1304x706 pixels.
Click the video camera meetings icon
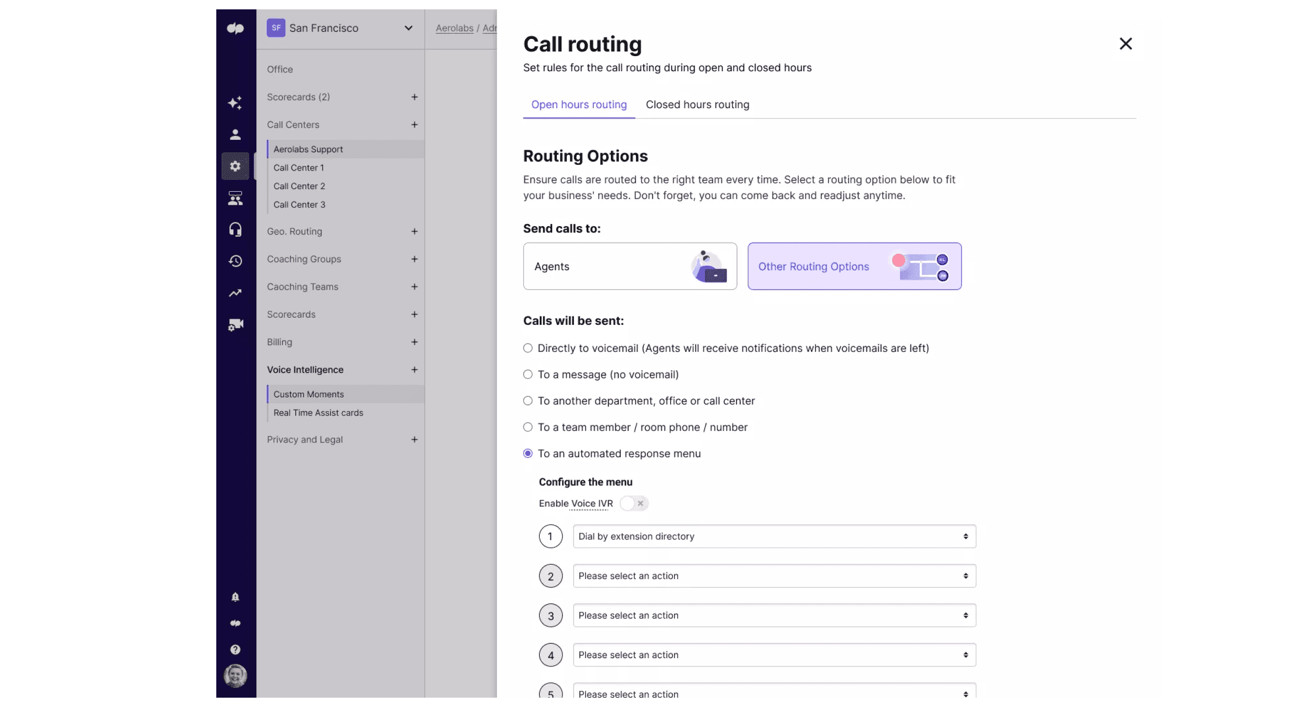235,325
